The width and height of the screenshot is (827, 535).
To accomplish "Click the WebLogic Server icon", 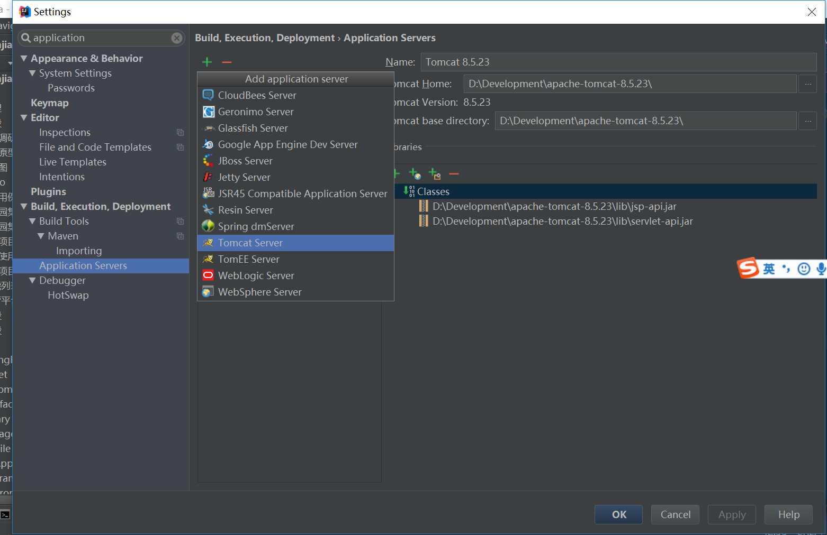I will [x=209, y=275].
